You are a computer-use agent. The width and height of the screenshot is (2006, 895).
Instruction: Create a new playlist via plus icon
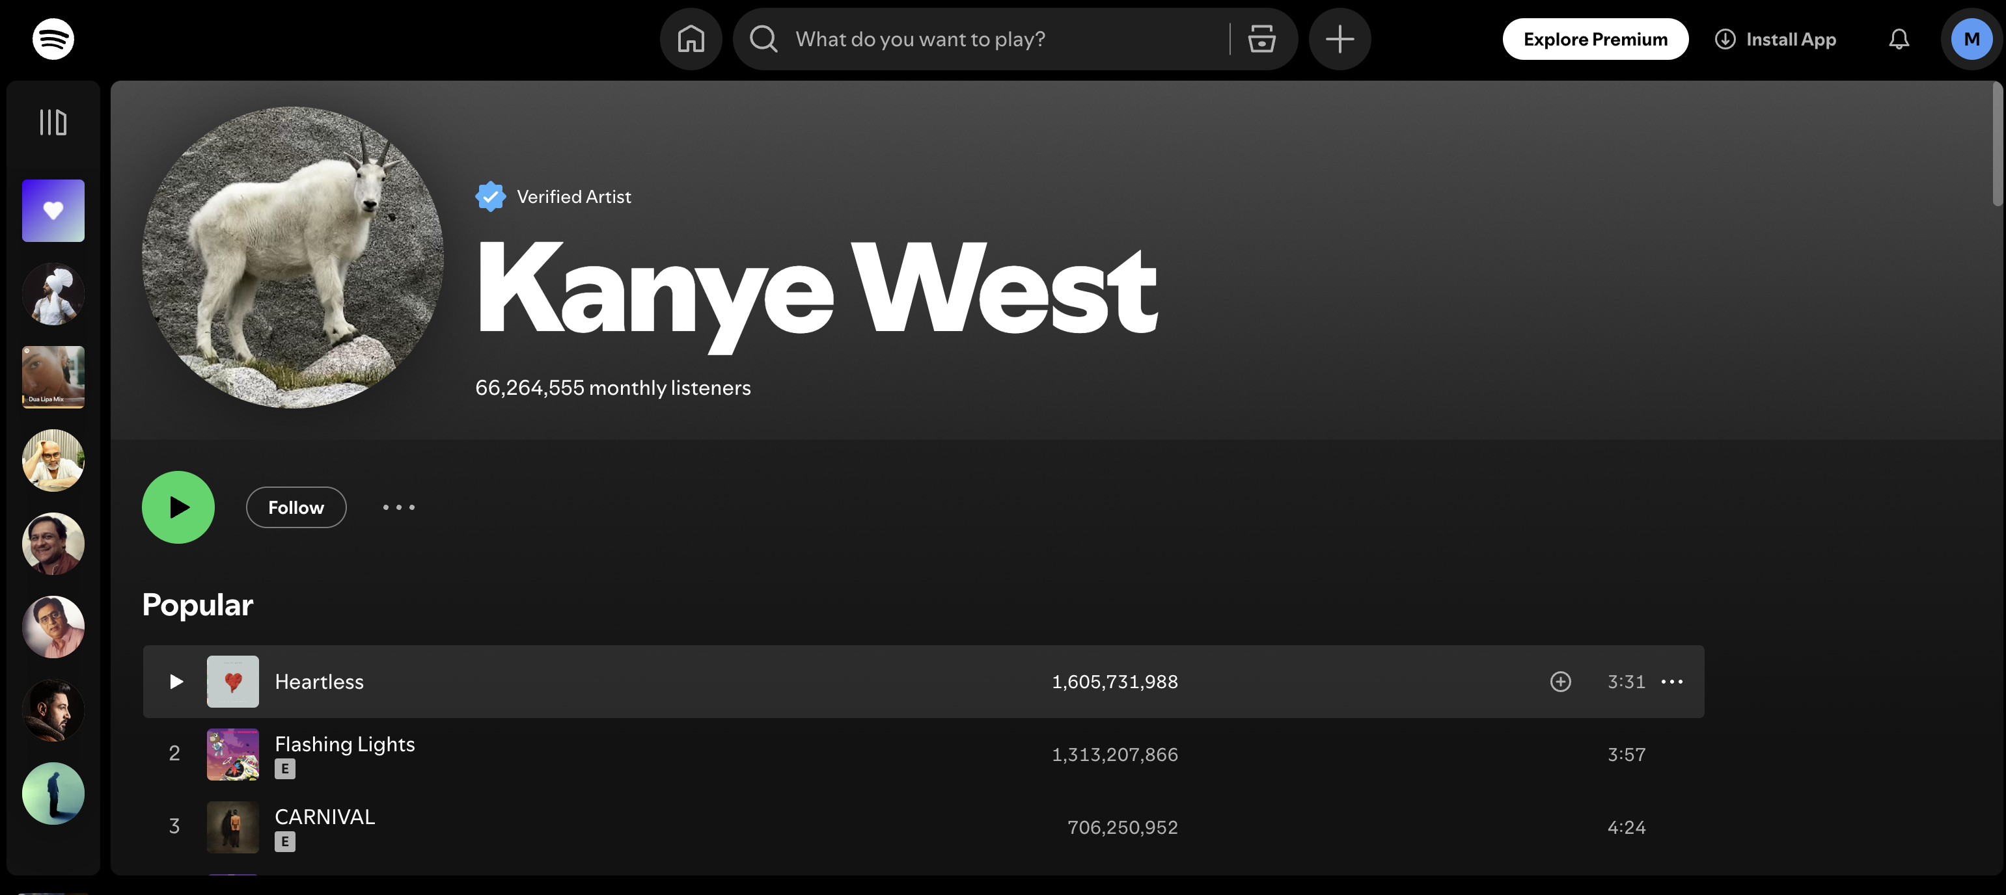tap(1339, 38)
